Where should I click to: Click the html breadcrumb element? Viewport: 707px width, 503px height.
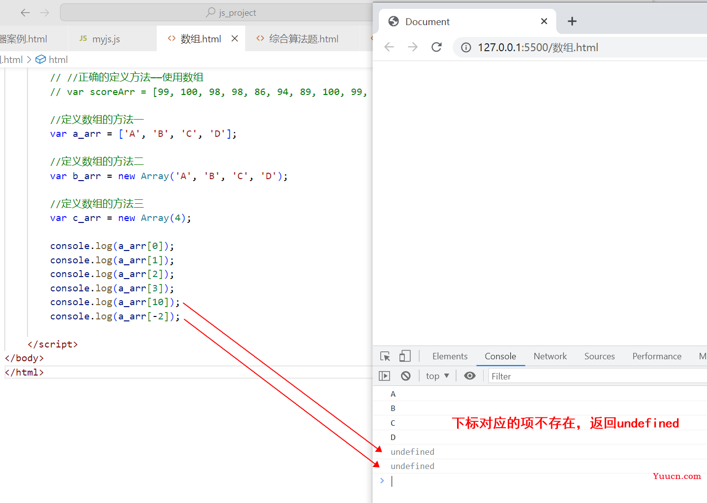(x=52, y=60)
